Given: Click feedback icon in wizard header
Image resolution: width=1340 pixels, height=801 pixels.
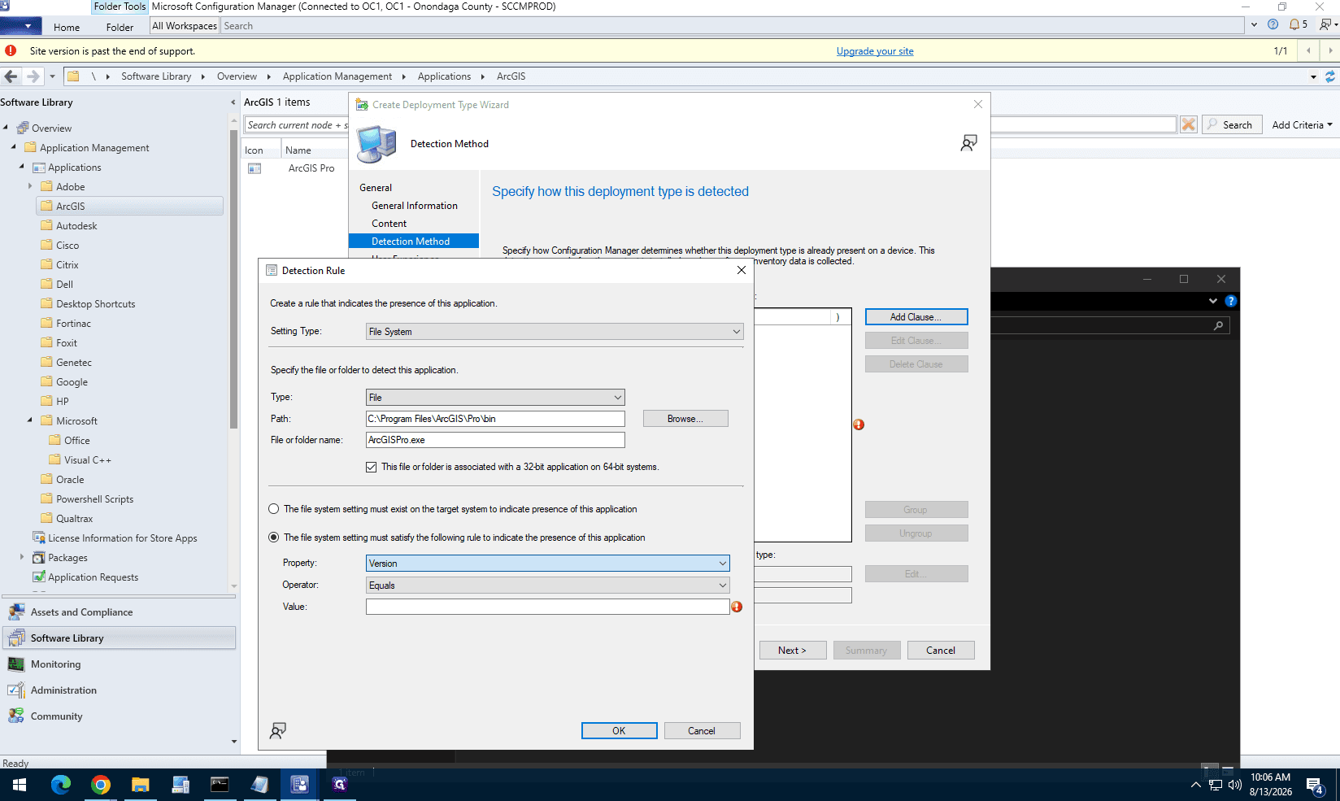Looking at the screenshot, I should point(968,143).
